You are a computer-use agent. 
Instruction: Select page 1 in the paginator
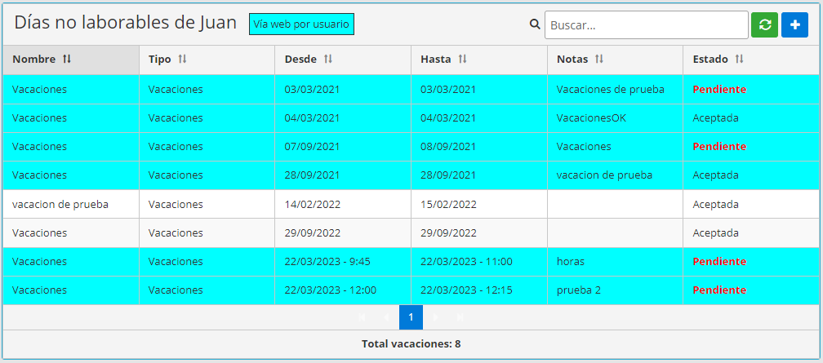(x=411, y=317)
